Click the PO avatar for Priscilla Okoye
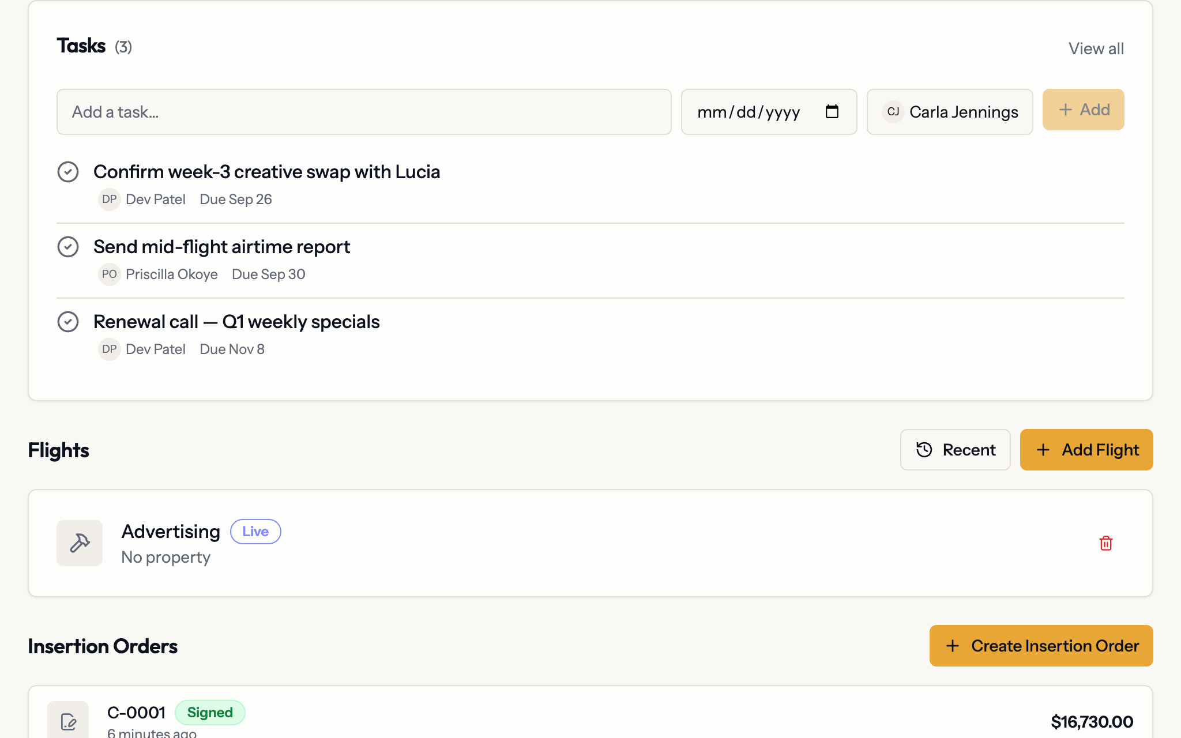Viewport: 1181px width, 738px height. coord(109,274)
